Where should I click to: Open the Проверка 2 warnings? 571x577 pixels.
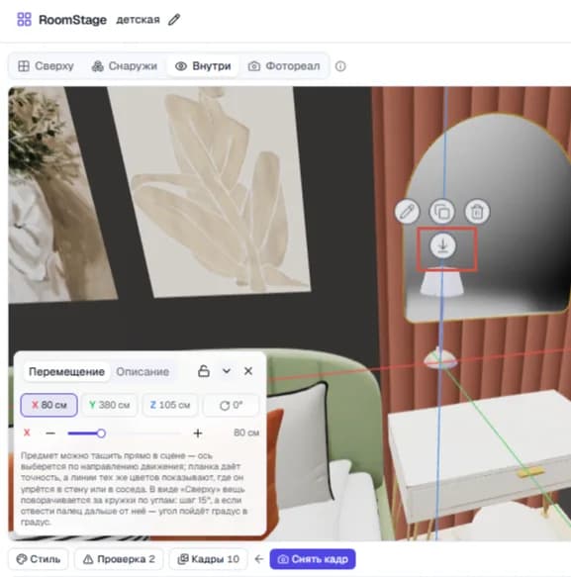point(119,559)
